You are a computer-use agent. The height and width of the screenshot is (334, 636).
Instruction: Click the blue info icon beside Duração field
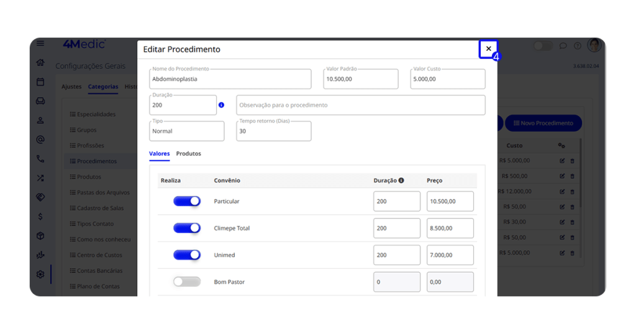coord(221,105)
